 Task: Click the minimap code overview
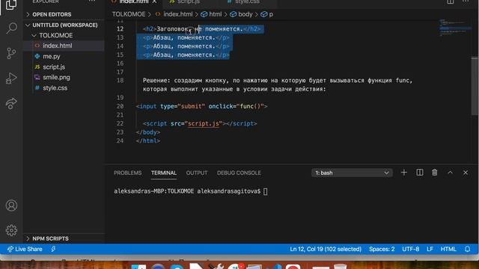454,28
